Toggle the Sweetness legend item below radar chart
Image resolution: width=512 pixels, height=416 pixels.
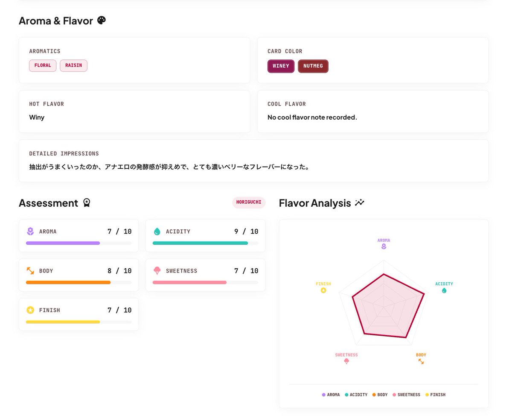406,395
